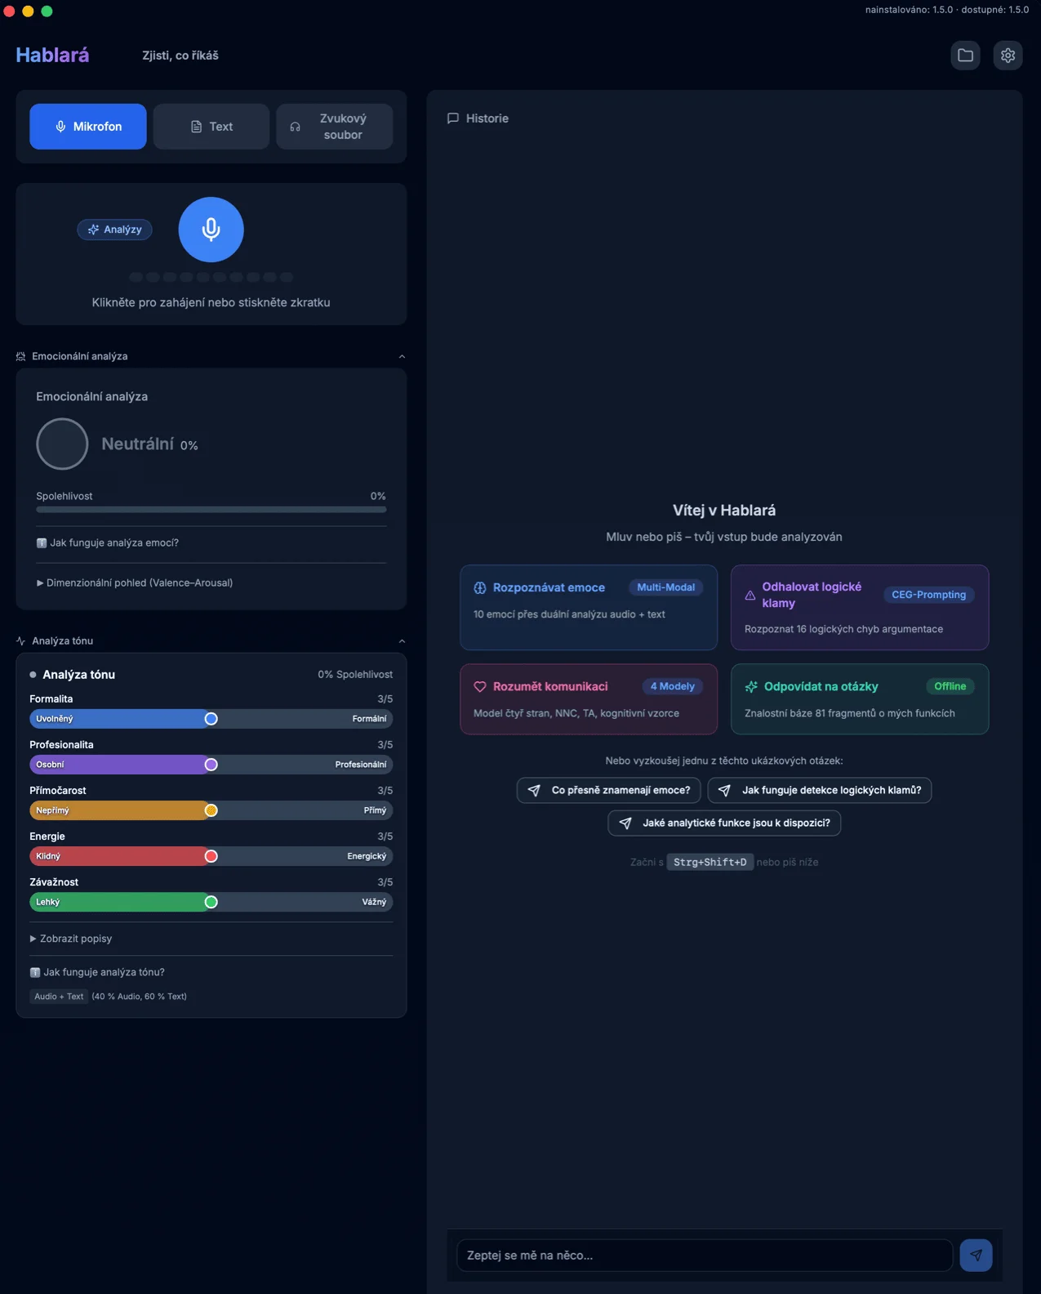Screen dimensions: 1041x1294
Task: Collapse the Emocionální analýza section chevron
Action: click(x=401, y=356)
